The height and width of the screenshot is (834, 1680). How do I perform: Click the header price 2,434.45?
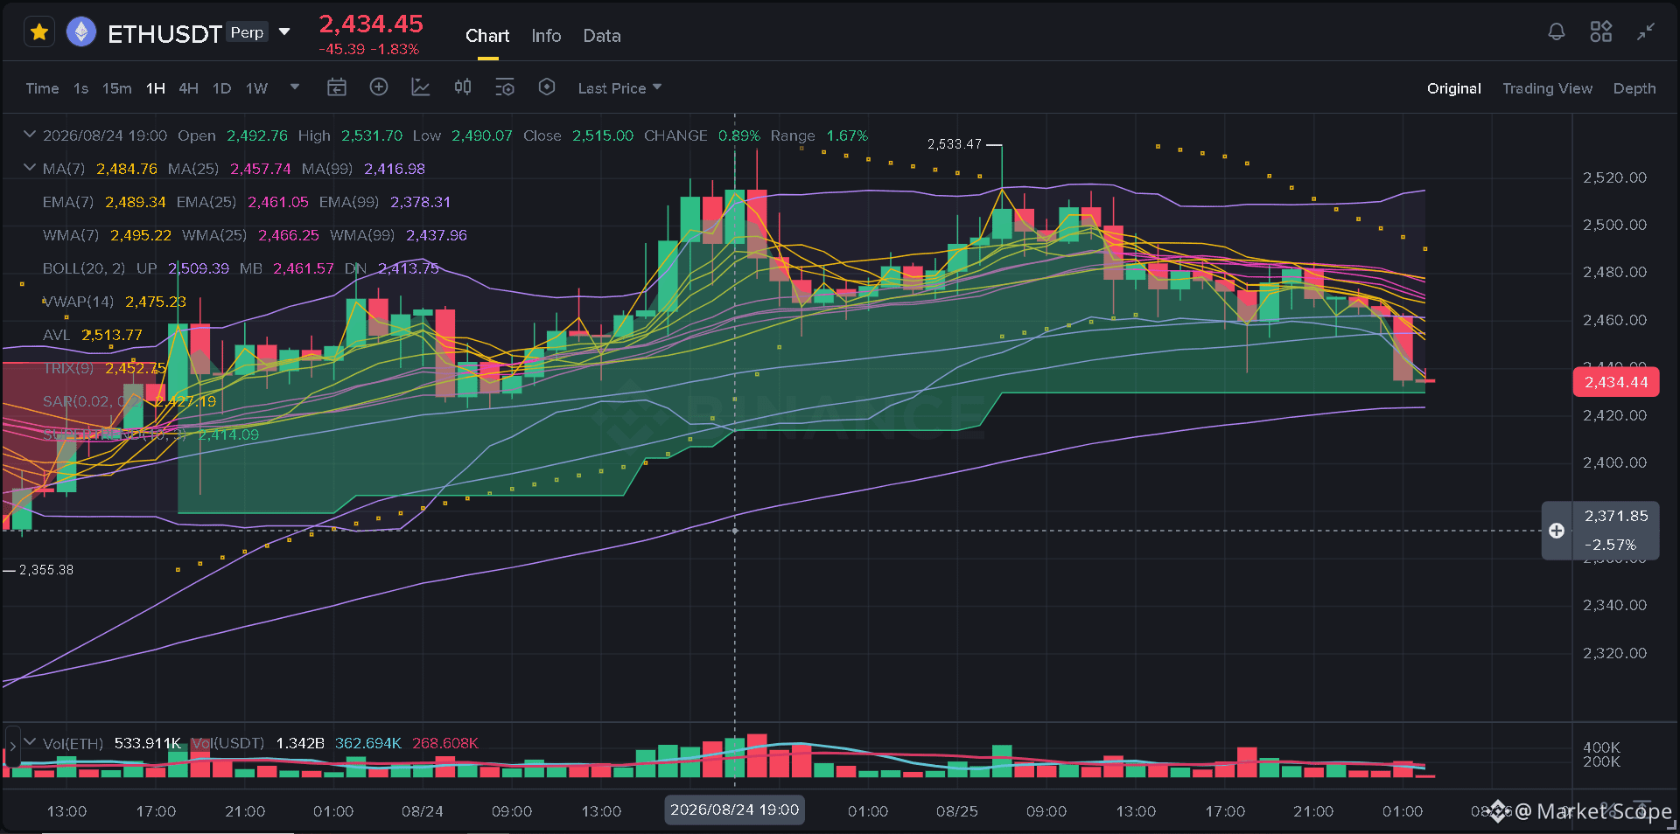click(371, 24)
